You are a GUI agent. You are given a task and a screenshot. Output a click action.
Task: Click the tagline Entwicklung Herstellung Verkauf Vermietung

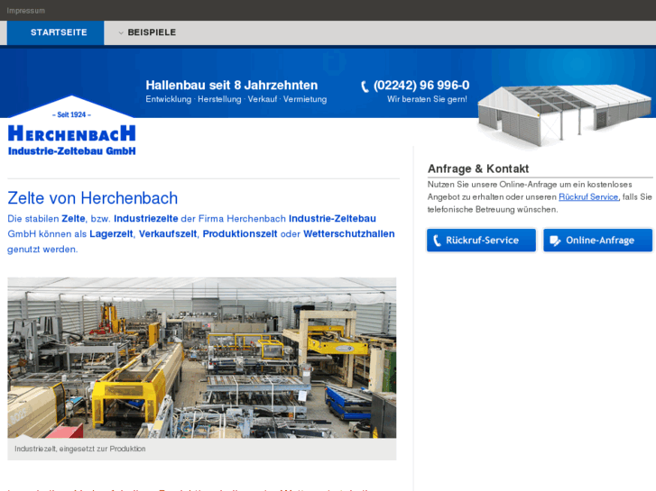pyautogui.click(x=236, y=99)
